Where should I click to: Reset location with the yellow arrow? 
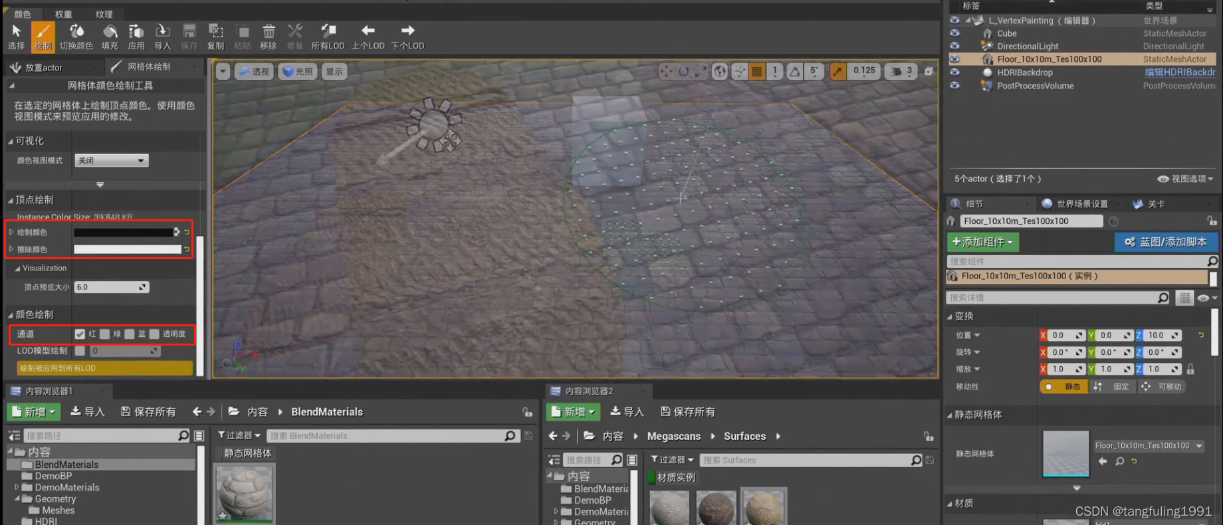[x=1201, y=335]
